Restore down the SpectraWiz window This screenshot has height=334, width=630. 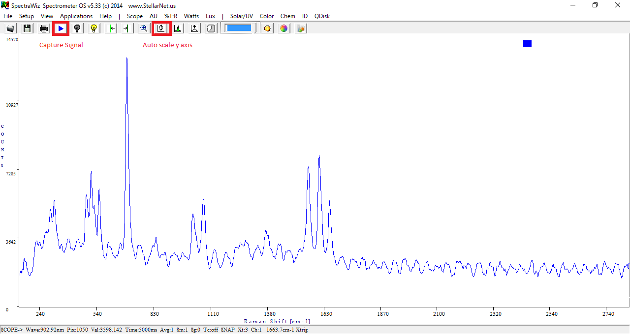[595, 5]
